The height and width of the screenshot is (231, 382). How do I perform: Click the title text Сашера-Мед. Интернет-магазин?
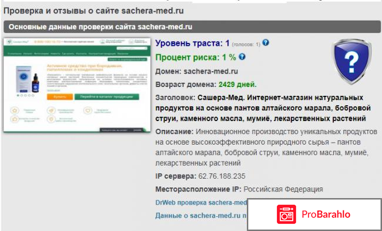263,108
